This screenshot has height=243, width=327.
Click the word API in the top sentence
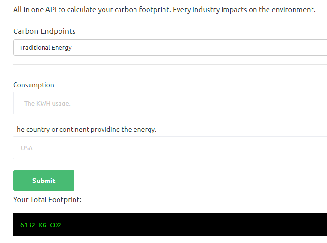(x=51, y=10)
